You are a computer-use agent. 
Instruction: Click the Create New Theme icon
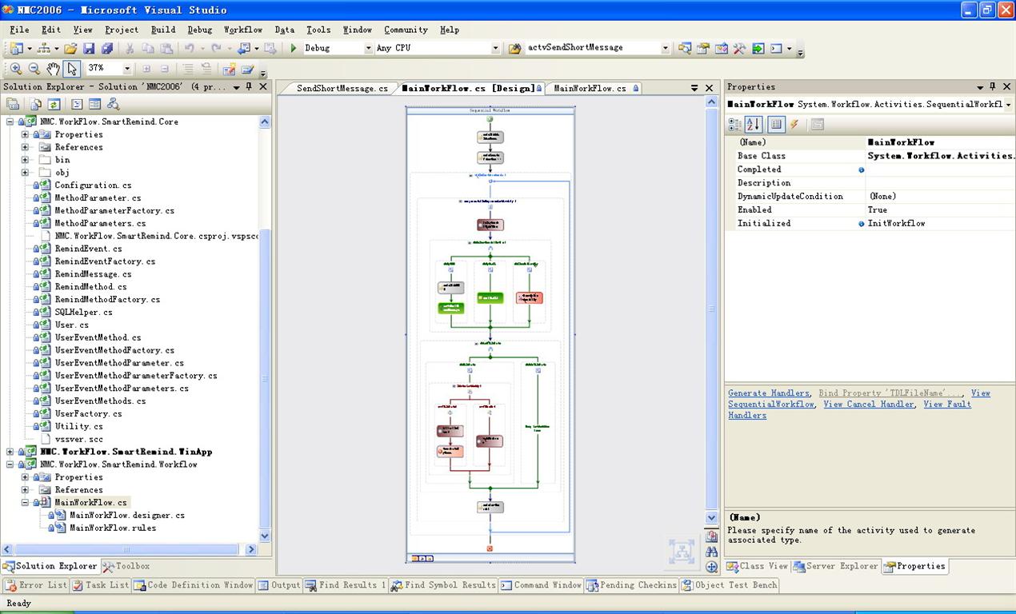[229, 69]
